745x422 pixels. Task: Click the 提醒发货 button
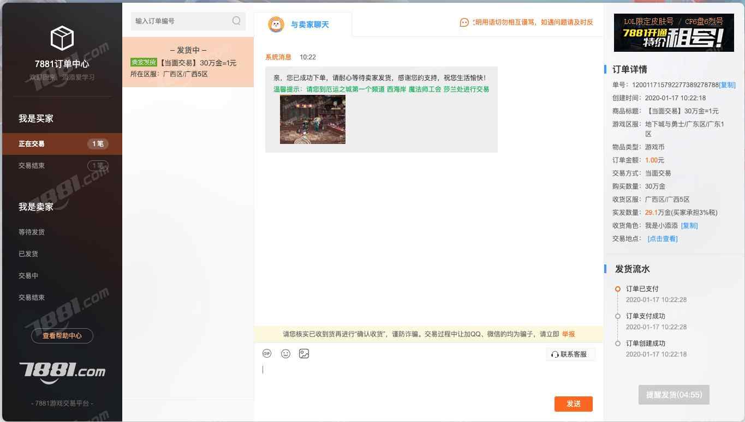[x=674, y=395]
